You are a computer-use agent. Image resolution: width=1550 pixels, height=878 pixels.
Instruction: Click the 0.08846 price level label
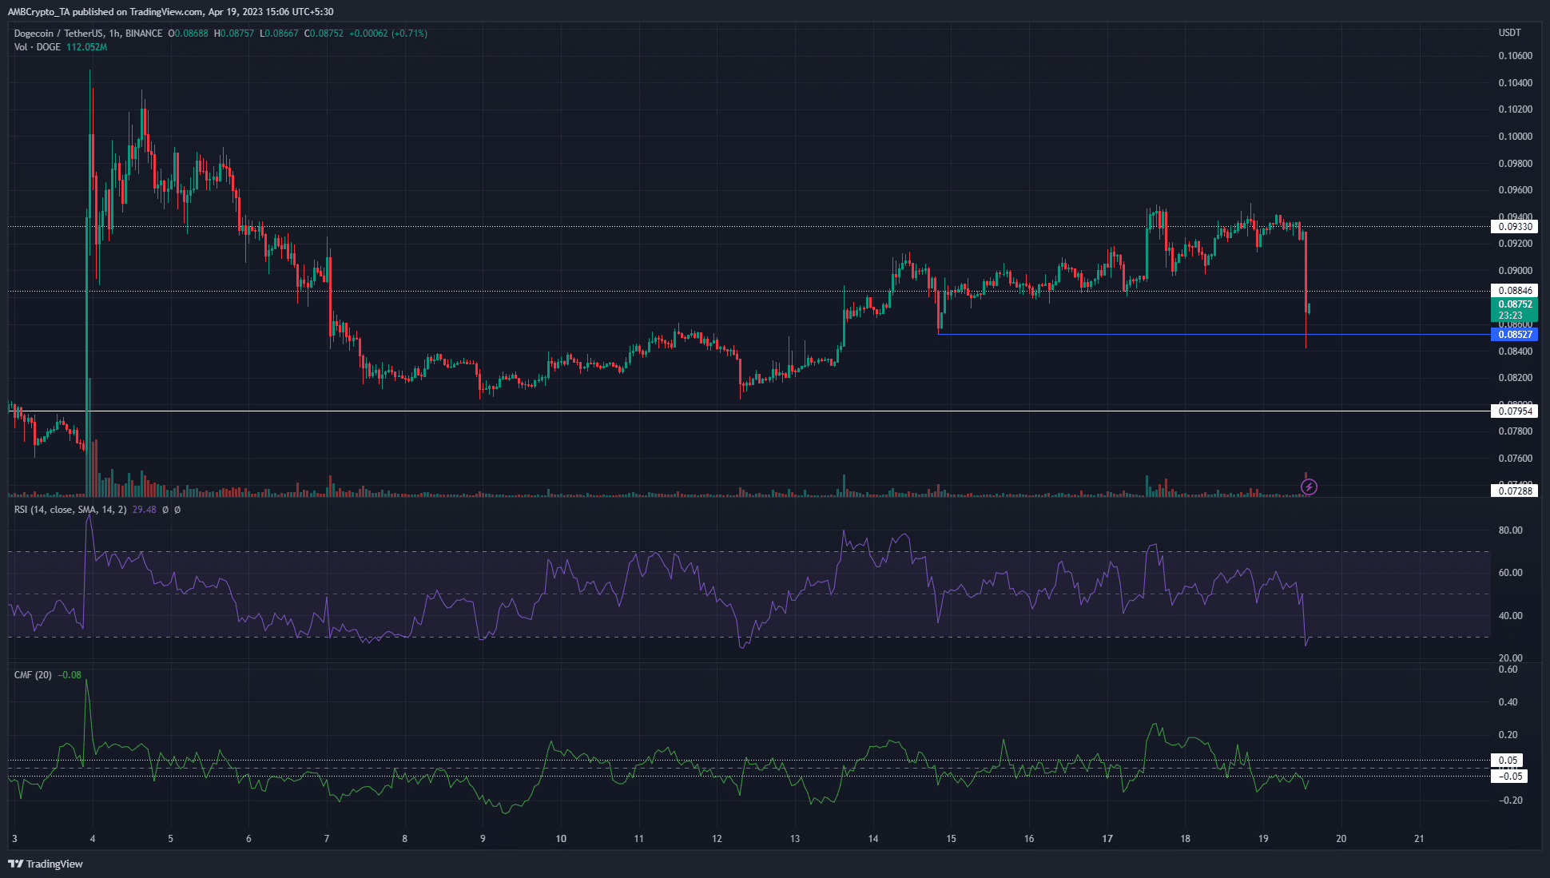tap(1515, 291)
